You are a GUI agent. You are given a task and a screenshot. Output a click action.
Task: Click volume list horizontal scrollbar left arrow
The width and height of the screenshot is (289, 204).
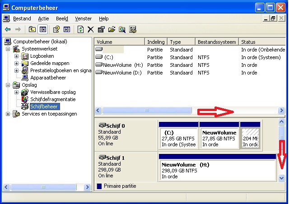coord(98,111)
